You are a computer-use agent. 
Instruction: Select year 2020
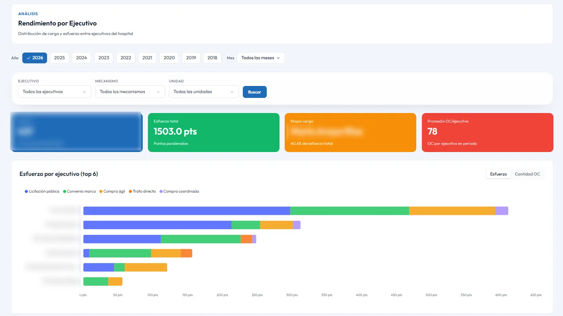[x=169, y=58]
